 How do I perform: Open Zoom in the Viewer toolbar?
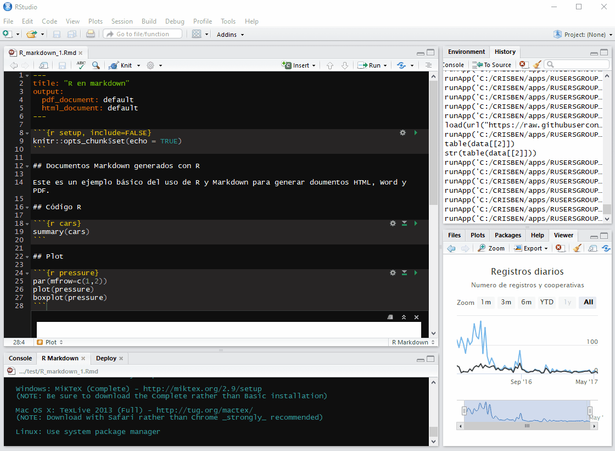(x=491, y=248)
